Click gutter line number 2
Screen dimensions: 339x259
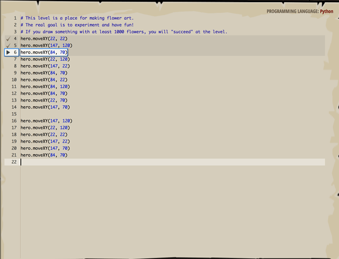[x=15, y=25]
